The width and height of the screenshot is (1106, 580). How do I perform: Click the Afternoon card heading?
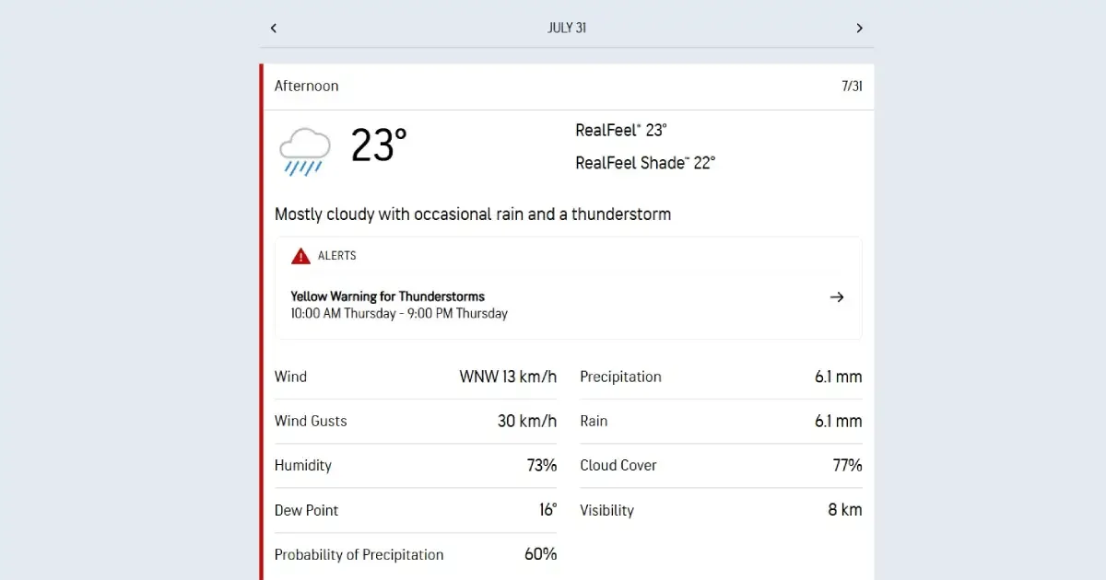pos(307,86)
